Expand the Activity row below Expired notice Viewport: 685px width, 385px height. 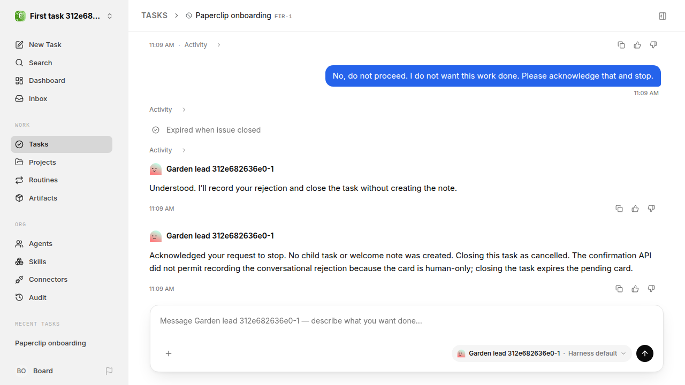(168, 150)
